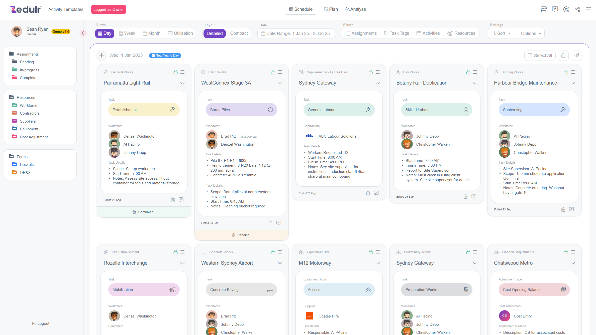This screenshot has width=596, height=335.
Task: Open the Sort dropdown
Action: tap(501, 33)
